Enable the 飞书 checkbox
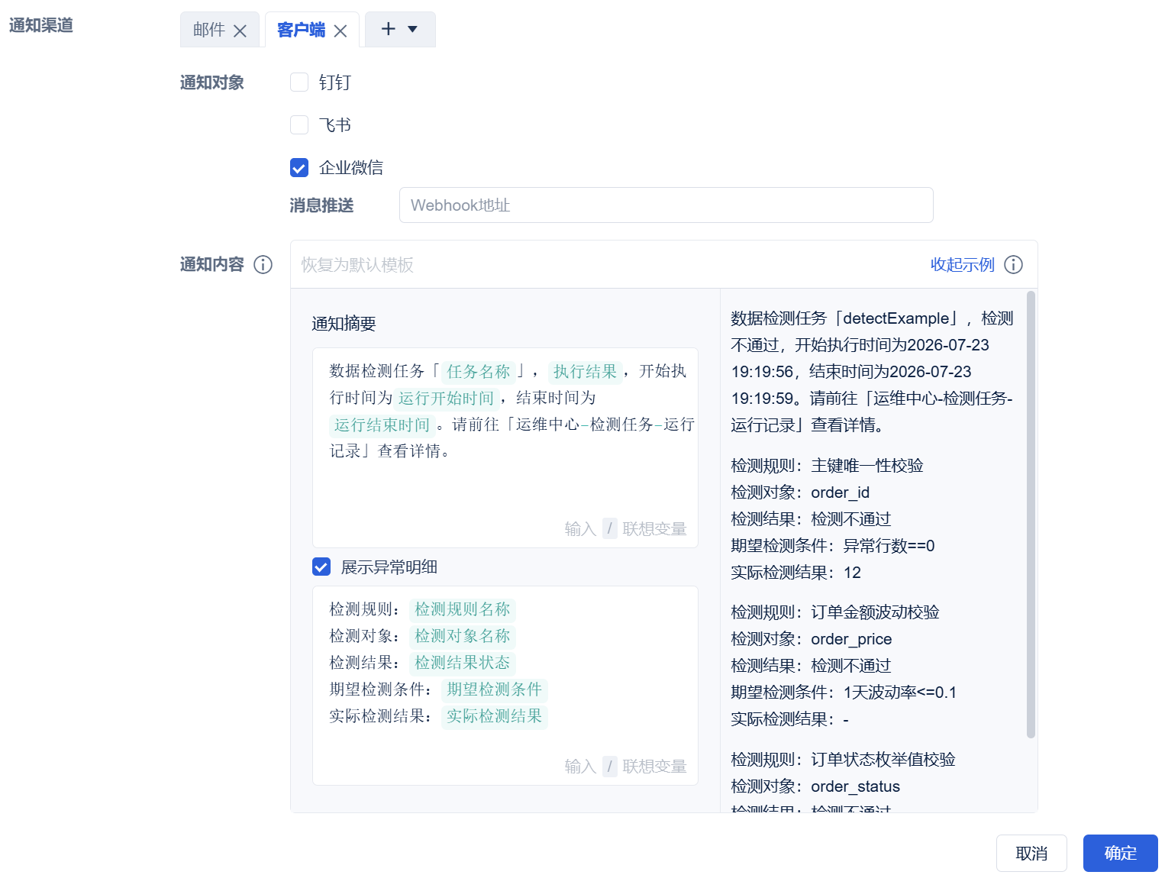Image resolution: width=1165 pixels, height=875 pixels. pos(299,124)
